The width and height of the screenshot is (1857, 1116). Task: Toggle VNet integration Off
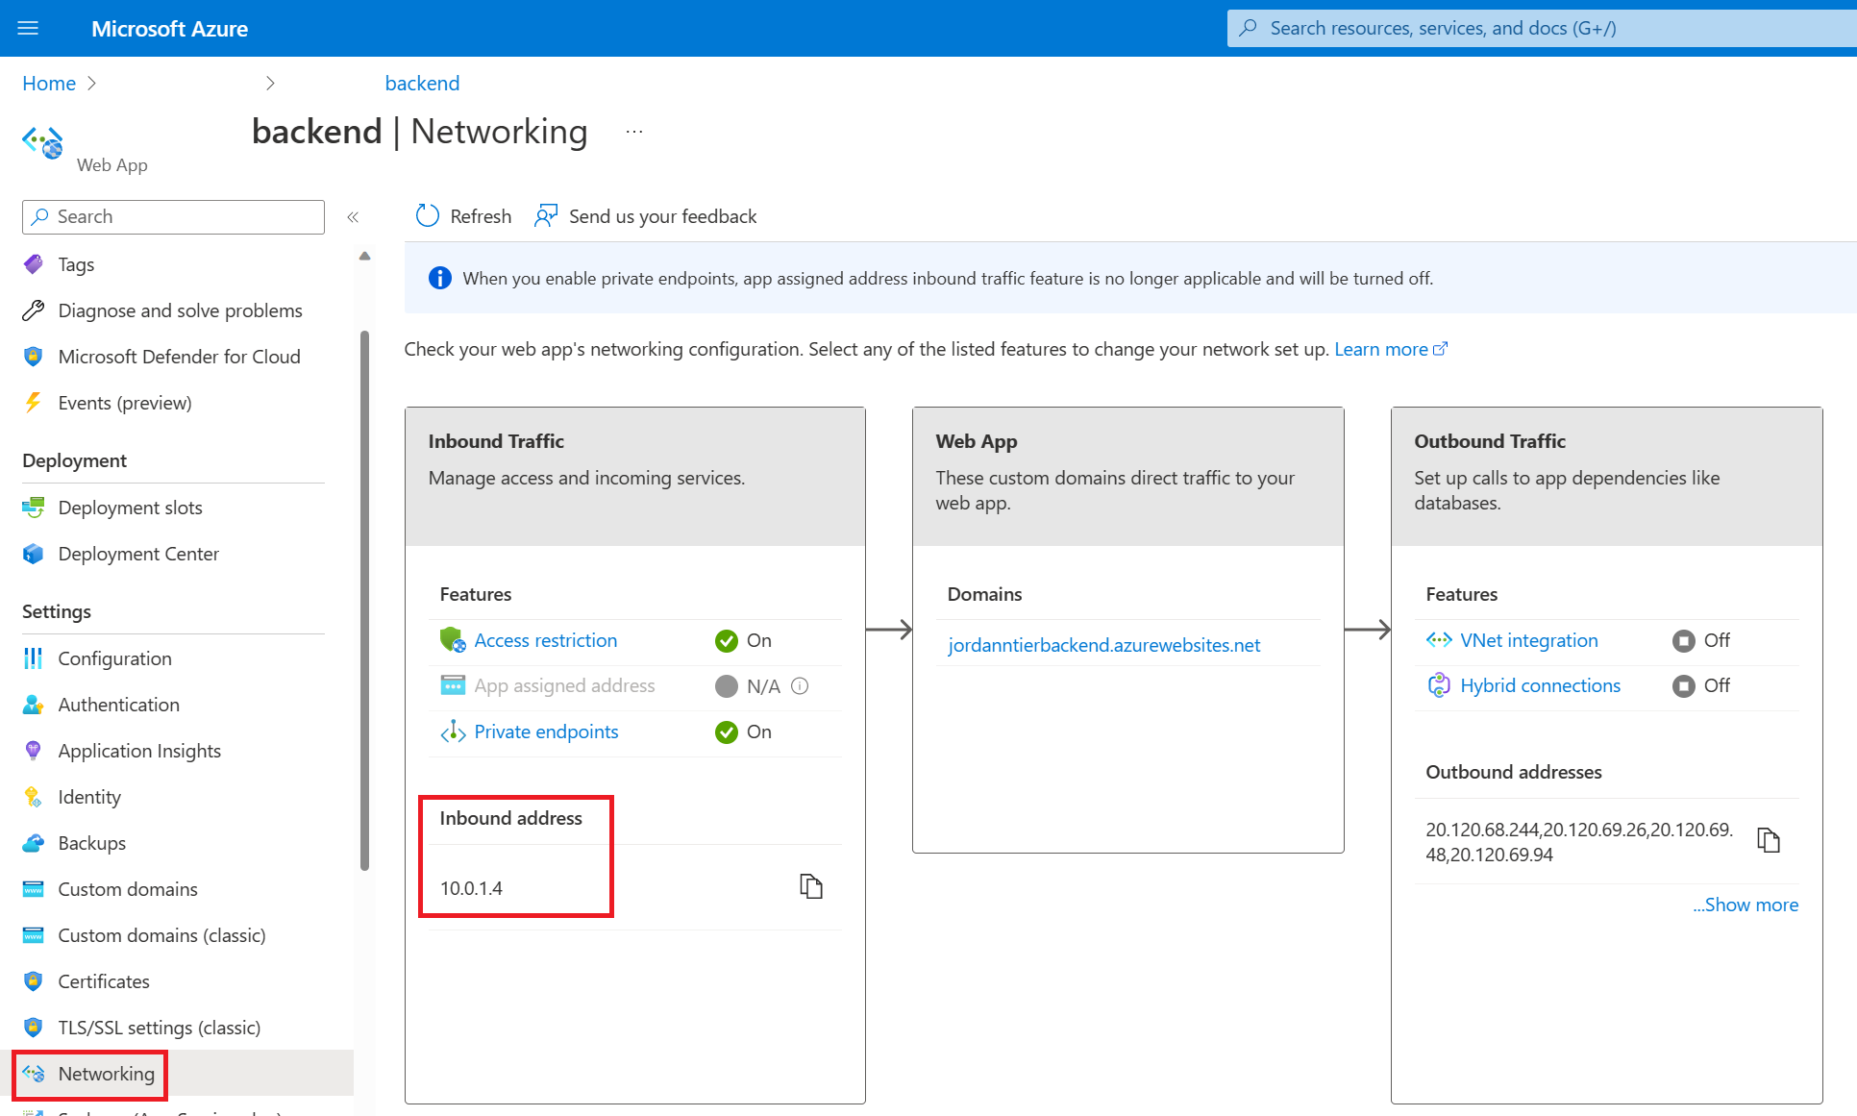pyautogui.click(x=1683, y=641)
